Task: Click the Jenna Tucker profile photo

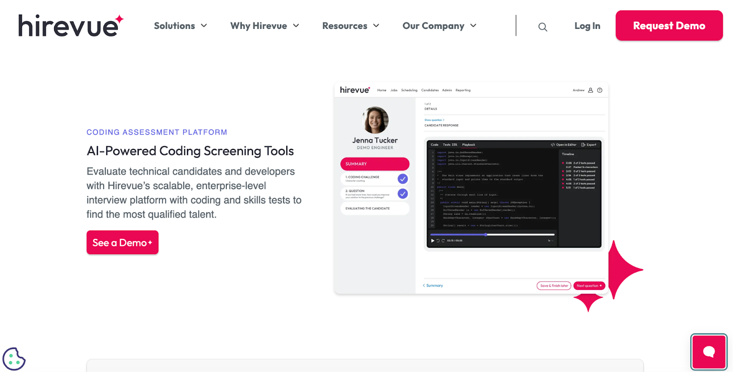Action: [x=375, y=120]
